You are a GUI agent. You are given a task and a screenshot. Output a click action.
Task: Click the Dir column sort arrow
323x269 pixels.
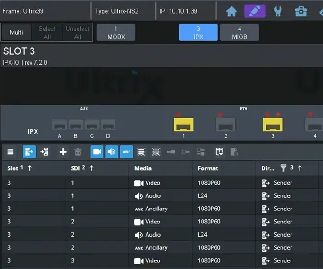click(x=300, y=168)
